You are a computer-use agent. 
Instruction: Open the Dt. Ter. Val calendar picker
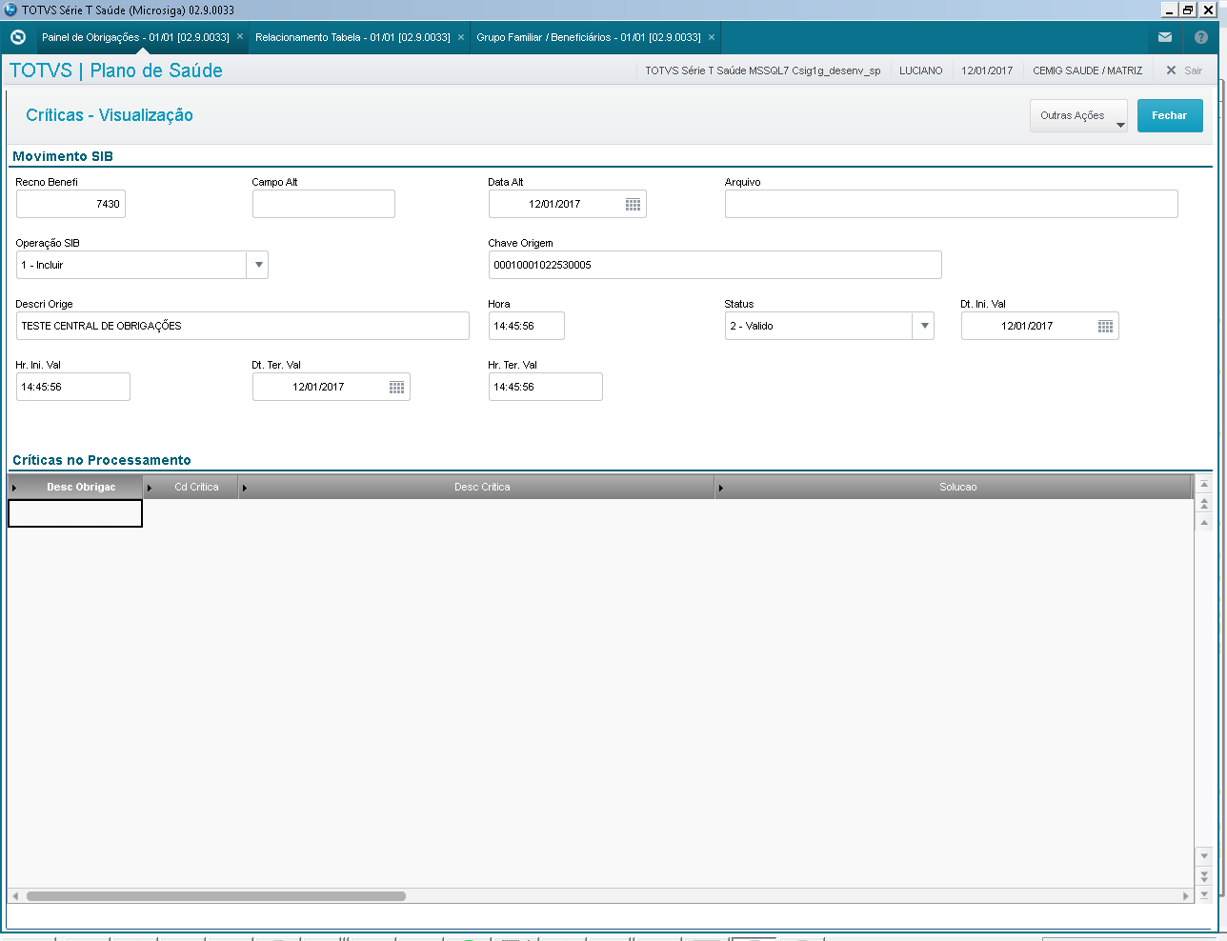(396, 387)
